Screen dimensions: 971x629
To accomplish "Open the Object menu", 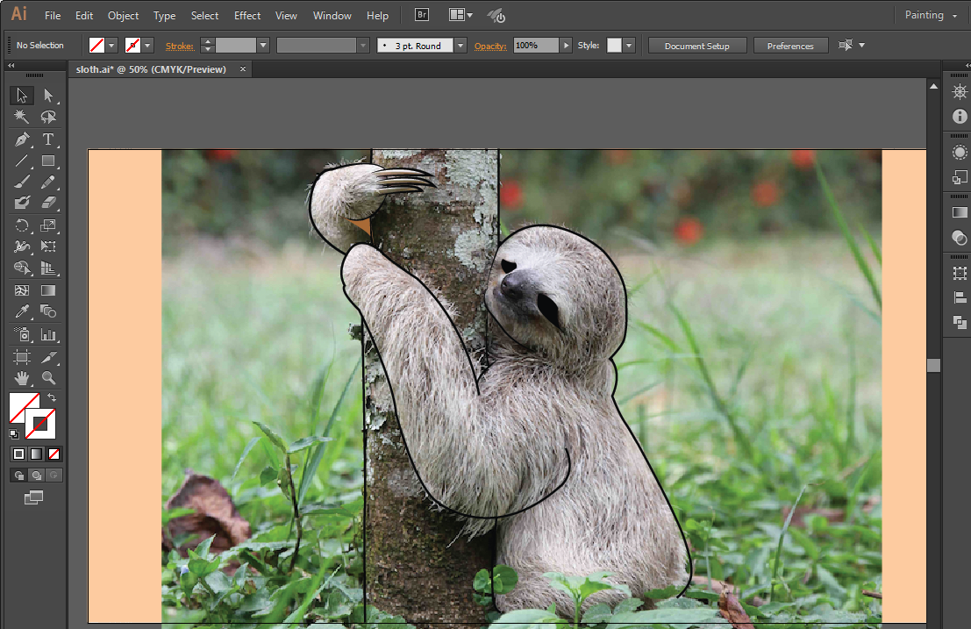I will (123, 15).
